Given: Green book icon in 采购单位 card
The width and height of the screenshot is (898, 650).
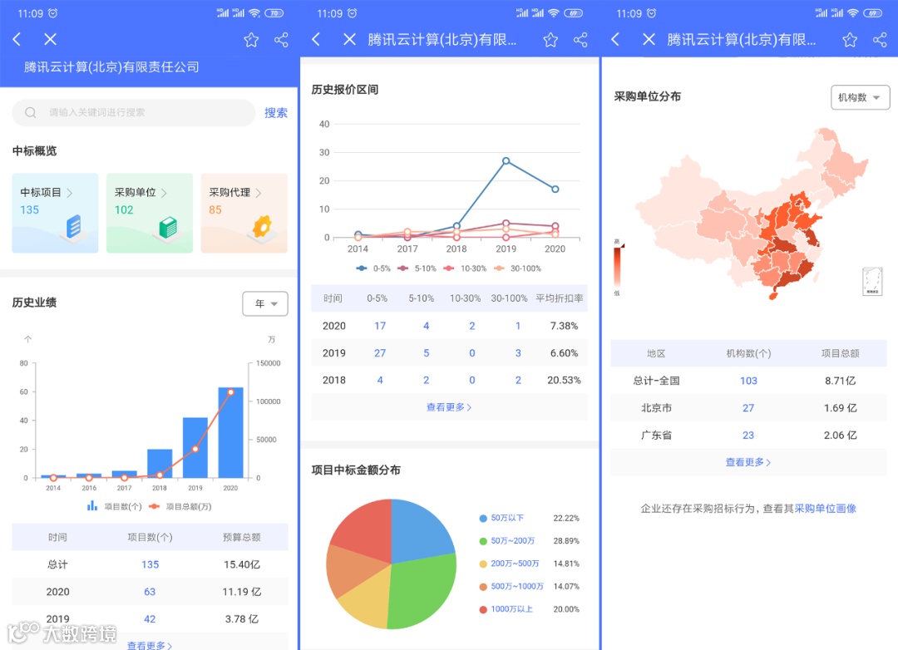Looking at the screenshot, I should click(x=168, y=228).
